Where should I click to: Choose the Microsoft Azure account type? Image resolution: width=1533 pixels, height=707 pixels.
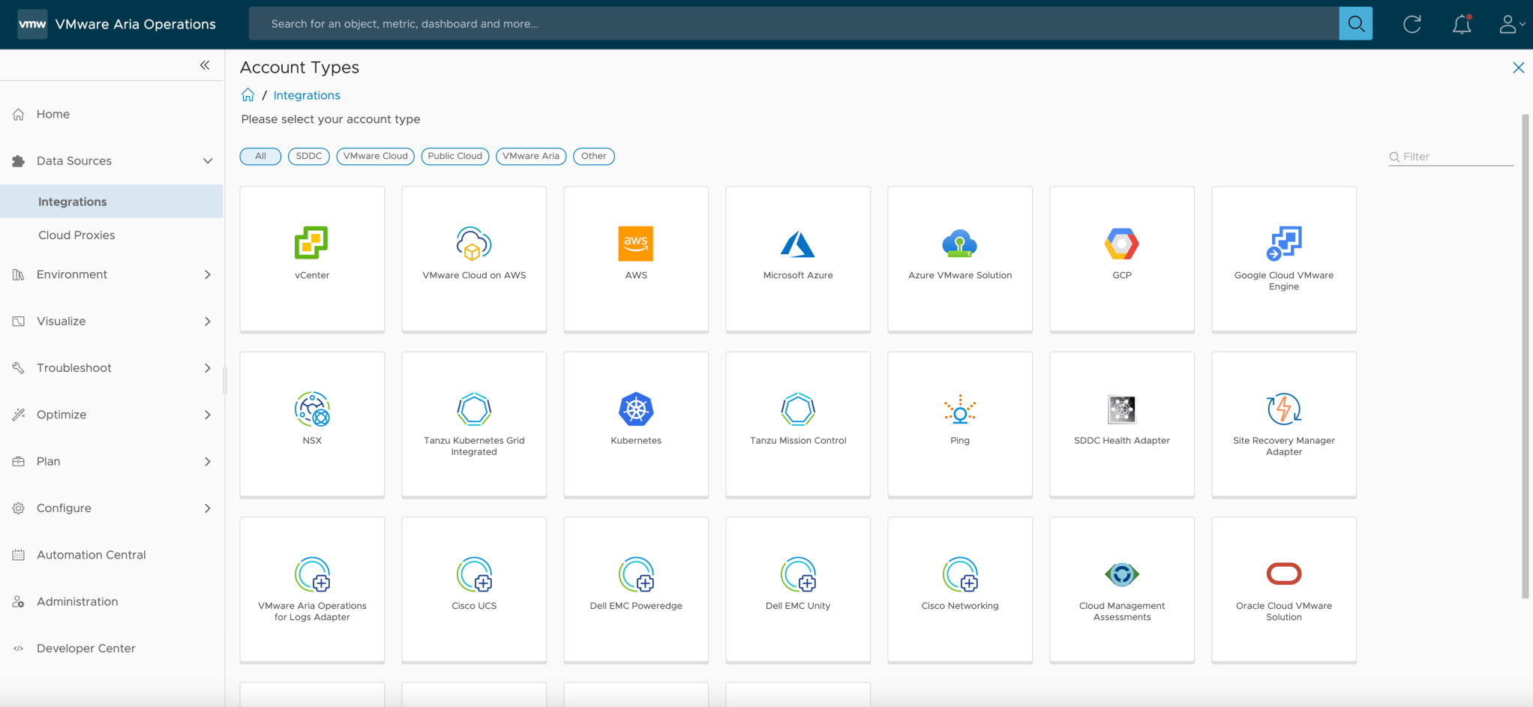(797, 259)
